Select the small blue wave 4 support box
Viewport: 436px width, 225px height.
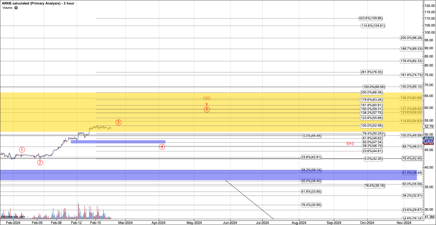[x=118, y=142]
